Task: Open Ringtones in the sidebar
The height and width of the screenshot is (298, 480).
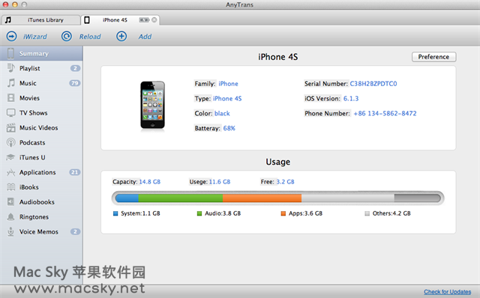Action: pos(41,217)
